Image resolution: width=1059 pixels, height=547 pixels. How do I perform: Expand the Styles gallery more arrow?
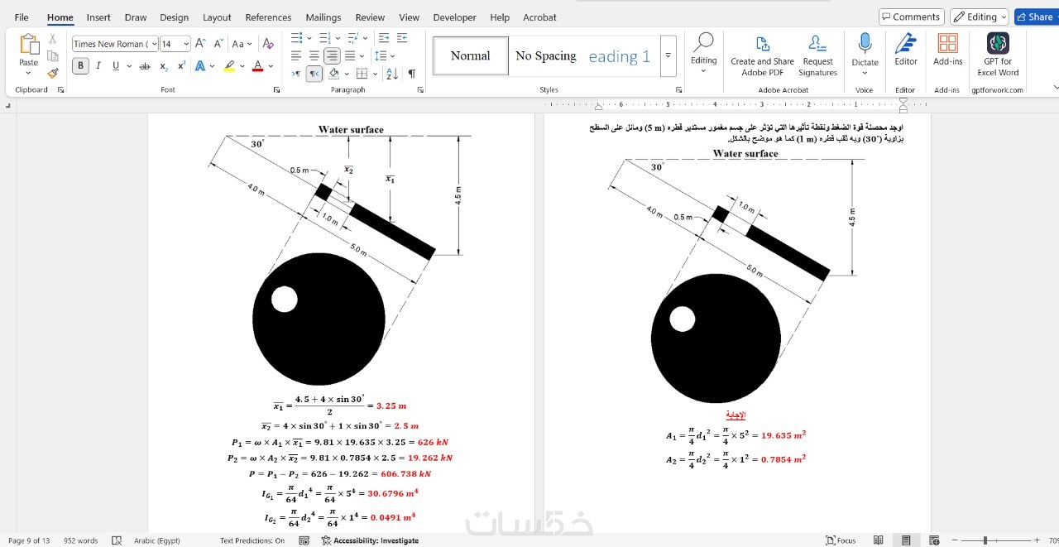668,55
